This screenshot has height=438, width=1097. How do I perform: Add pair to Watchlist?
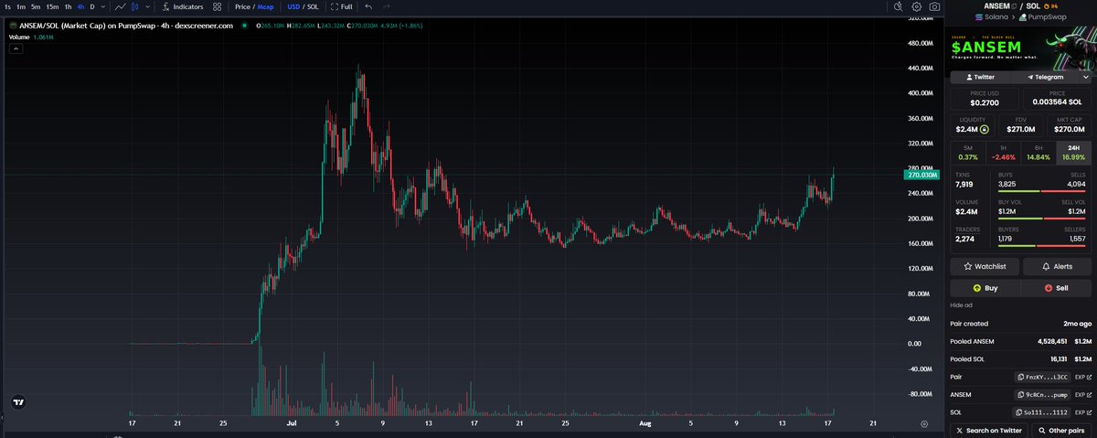[985, 266]
